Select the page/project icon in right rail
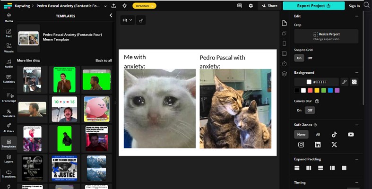 (x=284, y=23)
